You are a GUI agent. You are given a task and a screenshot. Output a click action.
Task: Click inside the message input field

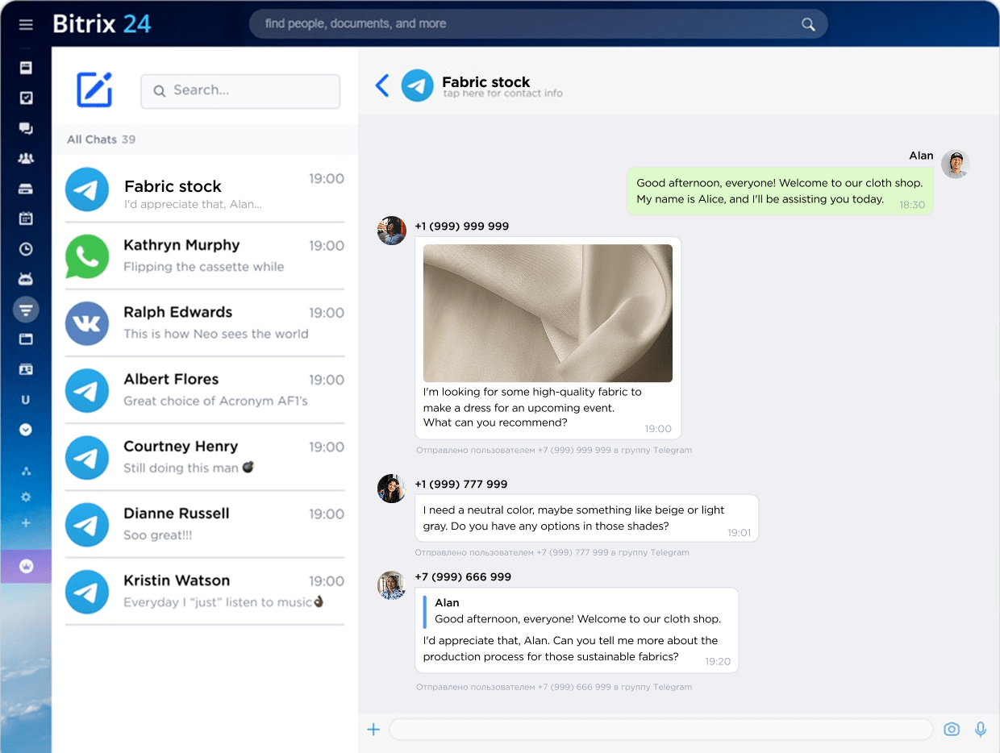point(661,729)
